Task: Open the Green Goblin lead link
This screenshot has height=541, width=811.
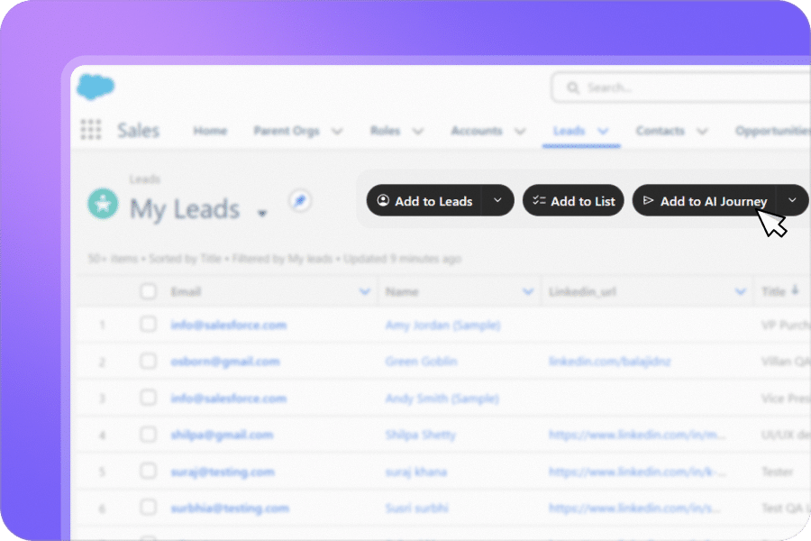Action: (x=421, y=362)
